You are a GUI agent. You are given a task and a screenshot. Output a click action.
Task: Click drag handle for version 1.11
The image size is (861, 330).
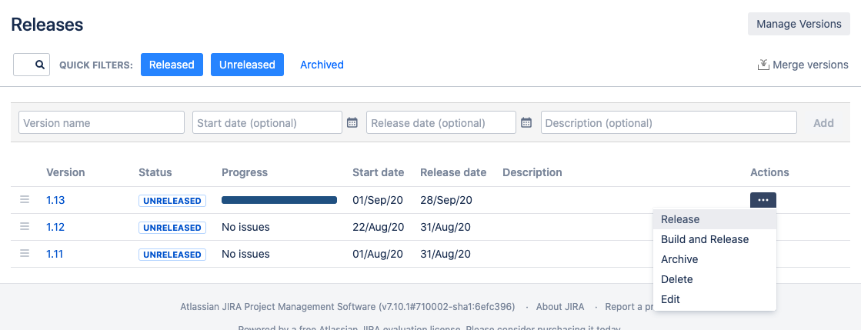tap(25, 254)
